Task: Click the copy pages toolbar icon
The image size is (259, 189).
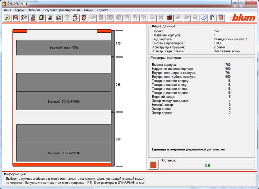Action: [x=212, y=18]
